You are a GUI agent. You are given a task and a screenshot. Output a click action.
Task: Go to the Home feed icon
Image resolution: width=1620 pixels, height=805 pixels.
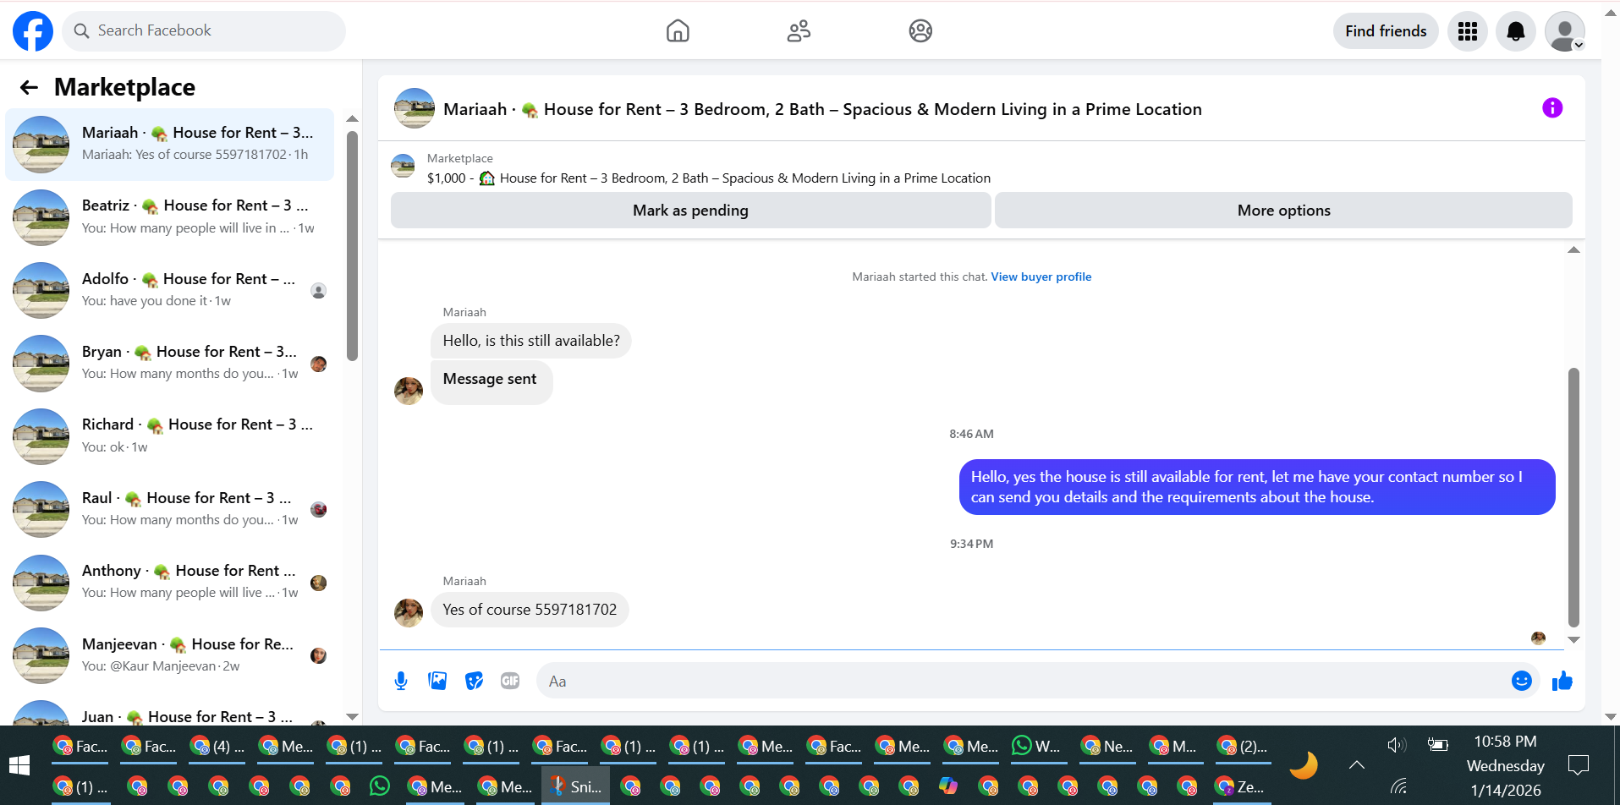pos(678,31)
